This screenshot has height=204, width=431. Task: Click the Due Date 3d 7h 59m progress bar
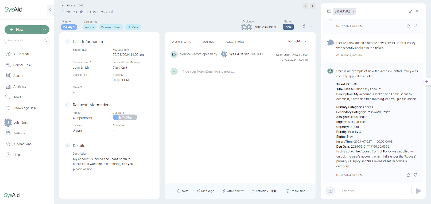(125, 117)
